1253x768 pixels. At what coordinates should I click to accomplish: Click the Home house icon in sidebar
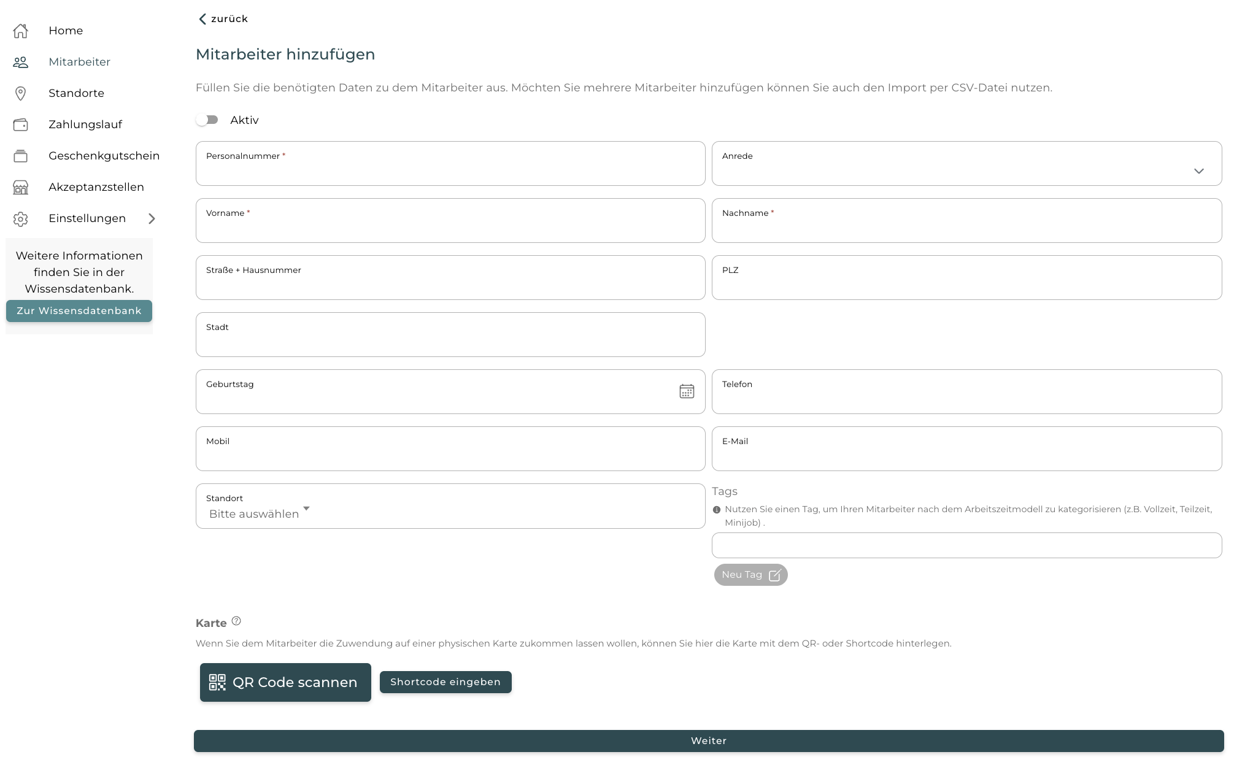(x=20, y=31)
